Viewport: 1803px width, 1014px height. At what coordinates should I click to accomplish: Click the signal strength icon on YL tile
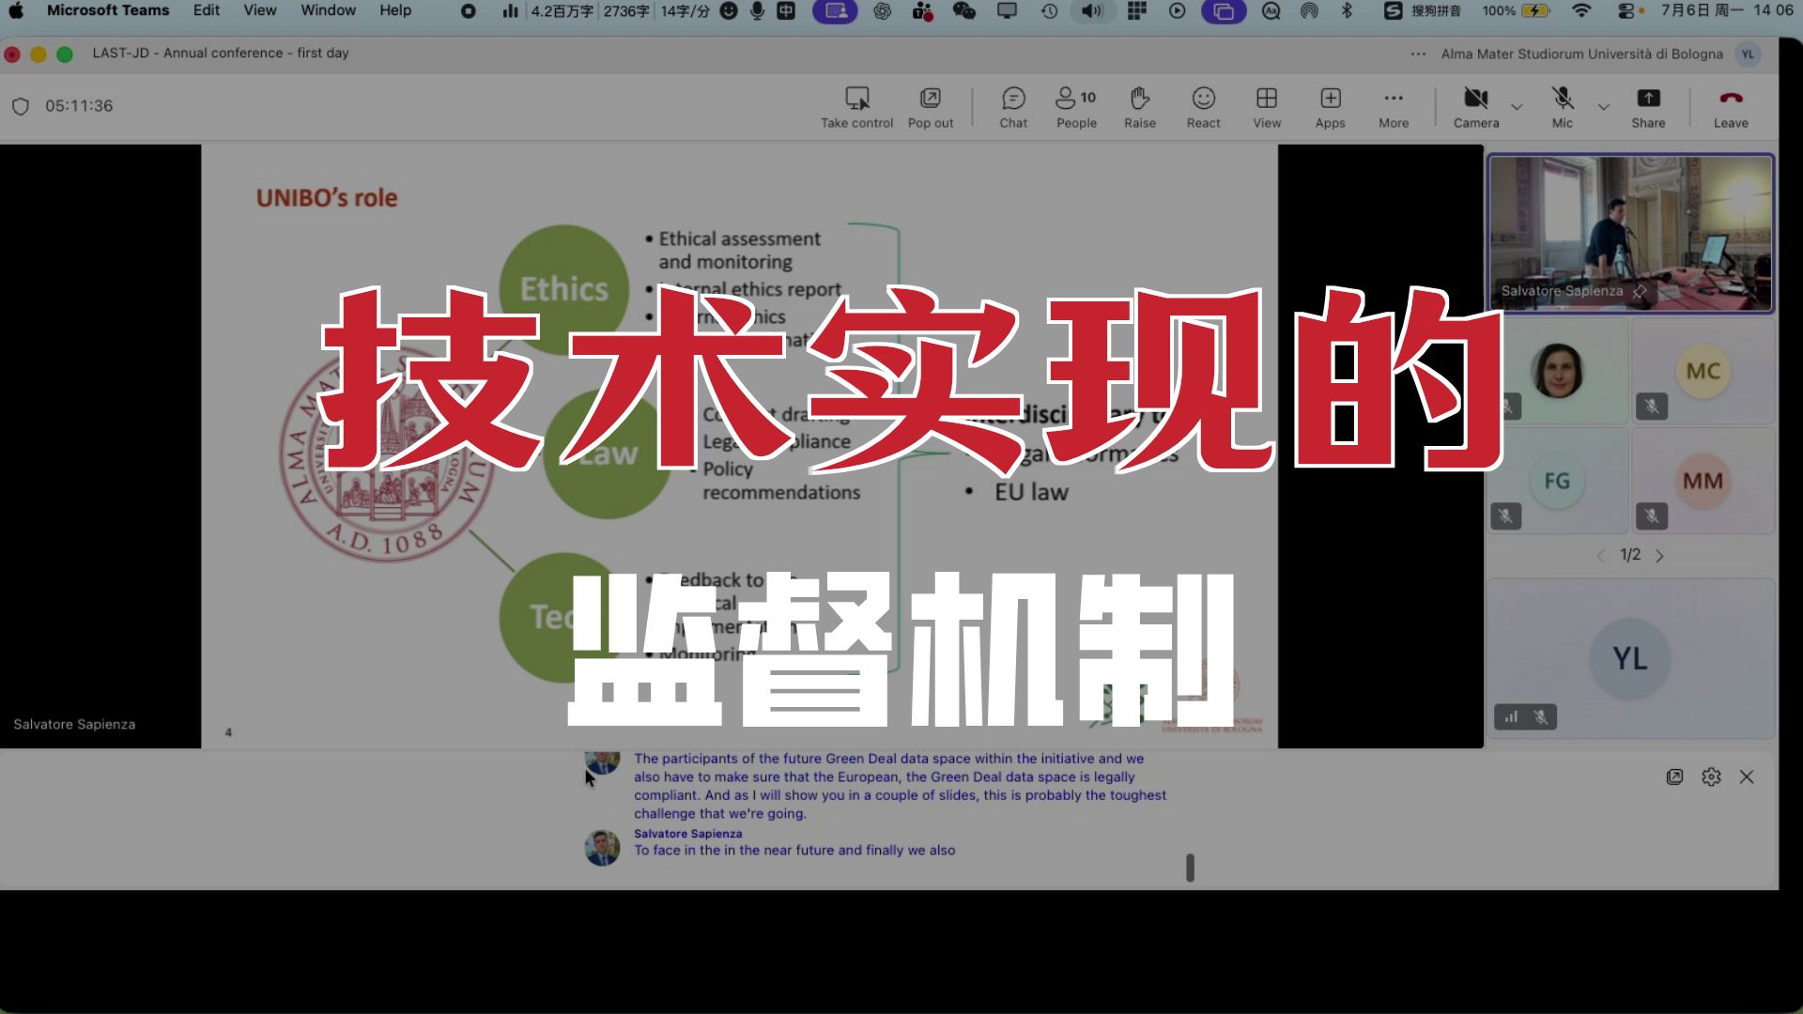click(1511, 717)
